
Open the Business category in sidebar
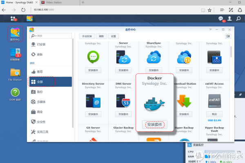[50, 112]
